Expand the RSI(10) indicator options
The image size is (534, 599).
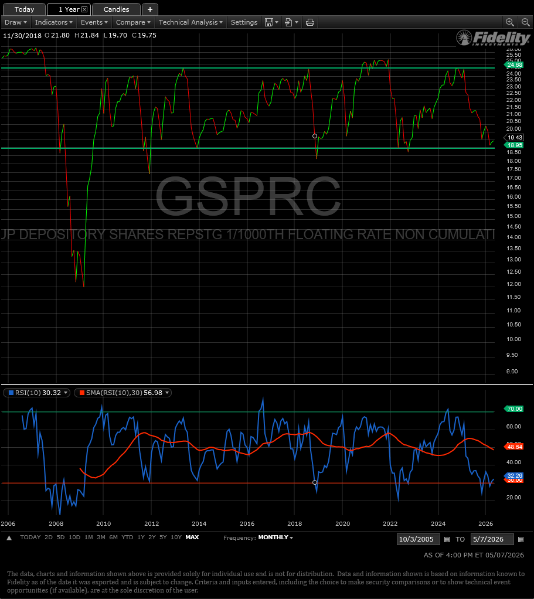66,393
